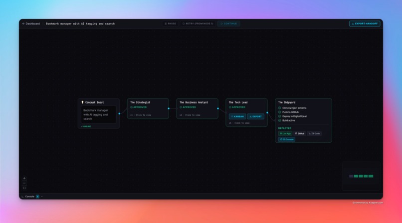Screen dimensions: 402x223
Task: Click the Concept Input output connector dot
Action: [119, 113]
